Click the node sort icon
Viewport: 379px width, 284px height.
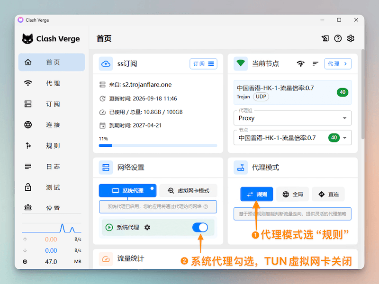coord(316,64)
